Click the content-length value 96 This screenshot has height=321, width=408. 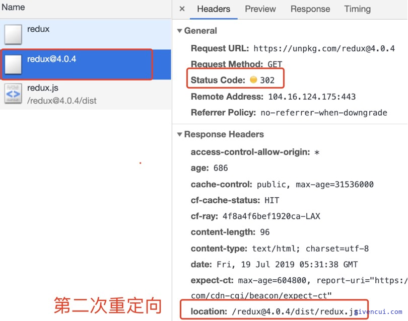pos(264,232)
